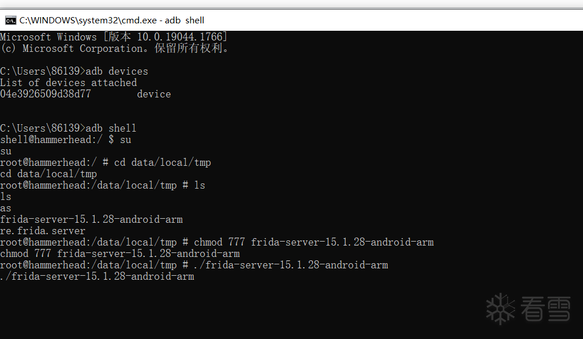Click the 'List of devices attached' line
This screenshot has width=583, height=339.
tap(68, 83)
